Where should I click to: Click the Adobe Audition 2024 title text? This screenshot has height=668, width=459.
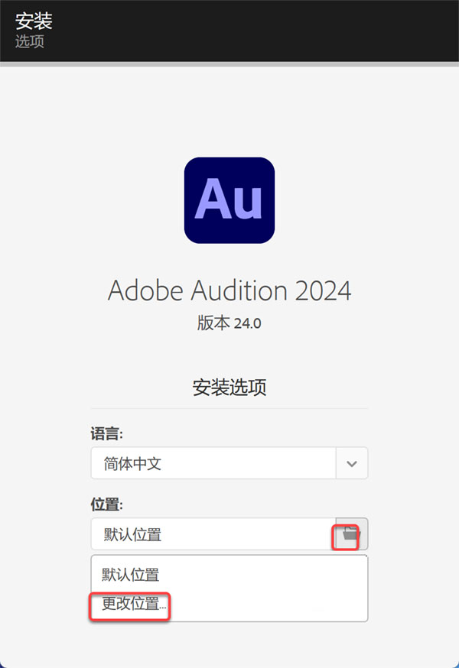(229, 290)
